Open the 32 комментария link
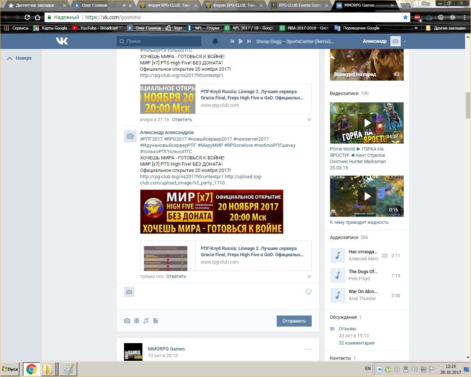 pos(357,343)
